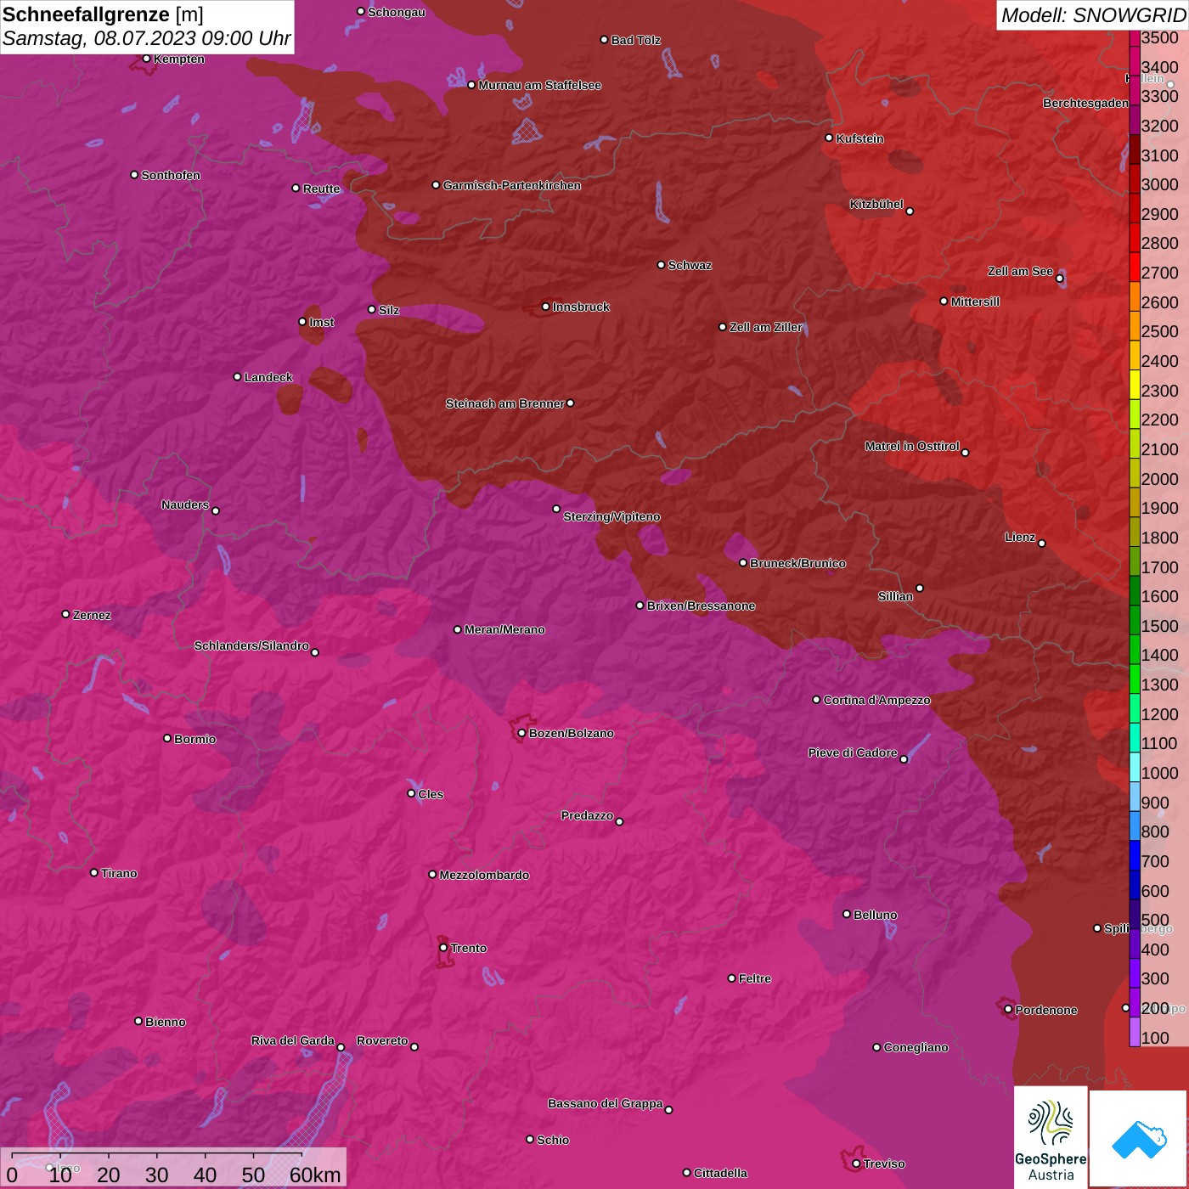1189x1189 pixels.
Task: Click the Sonthofen label
Action: pos(171,175)
